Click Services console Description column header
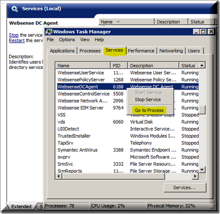 click(171, 22)
